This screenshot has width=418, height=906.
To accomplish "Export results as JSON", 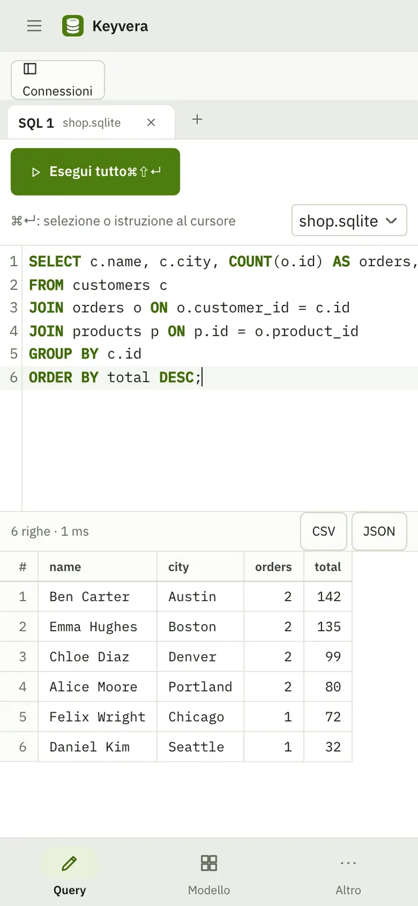I will [379, 531].
